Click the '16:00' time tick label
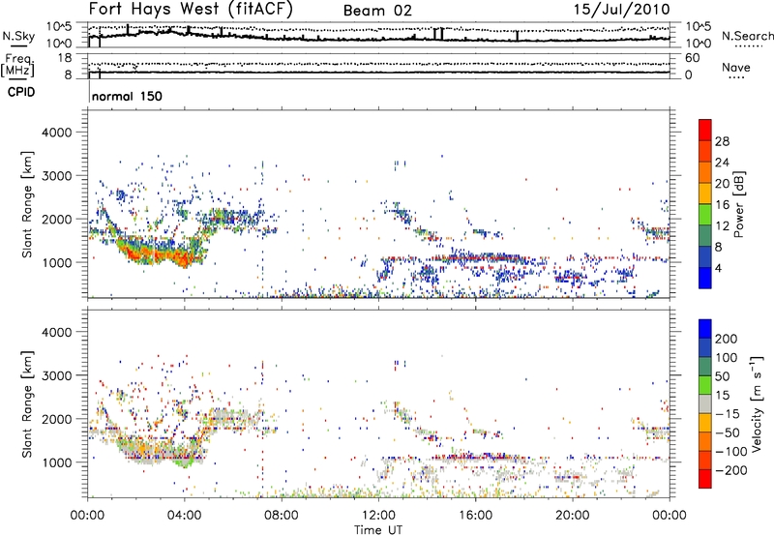This screenshot has height=536, width=774. 475,516
